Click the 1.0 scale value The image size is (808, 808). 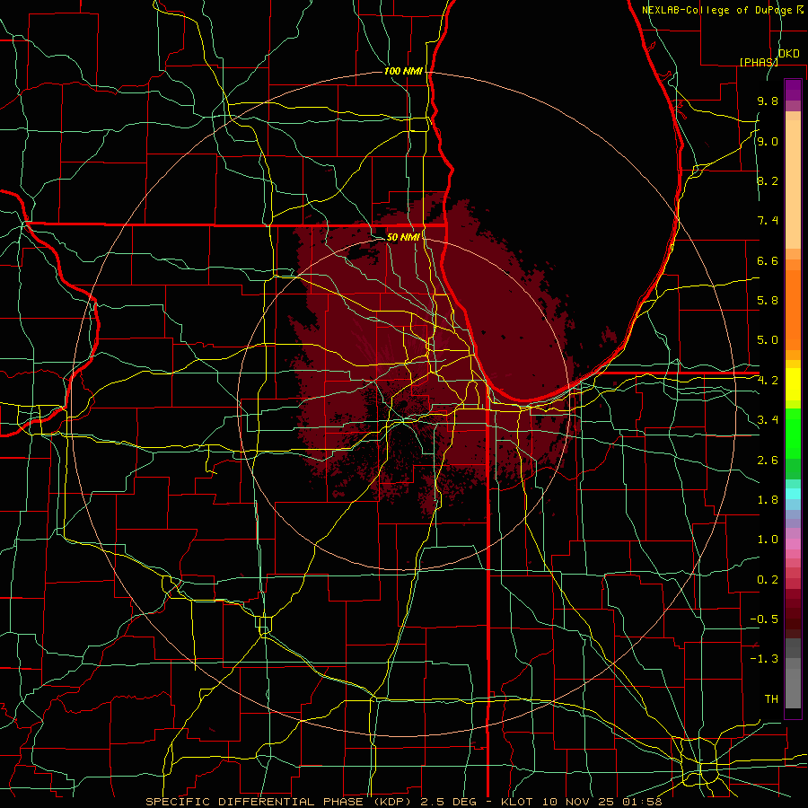click(x=768, y=540)
